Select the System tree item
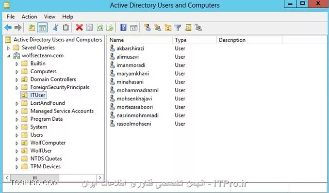Image resolution: width=329 pixels, height=193 pixels. point(39,127)
